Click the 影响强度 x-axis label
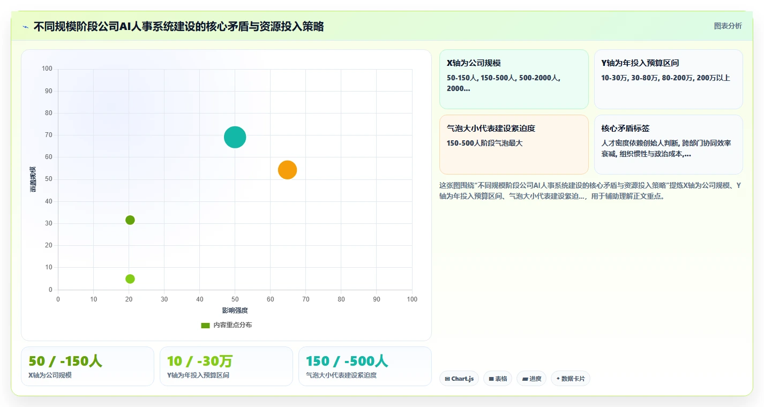This screenshot has width=764, height=407. tap(235, 311)
